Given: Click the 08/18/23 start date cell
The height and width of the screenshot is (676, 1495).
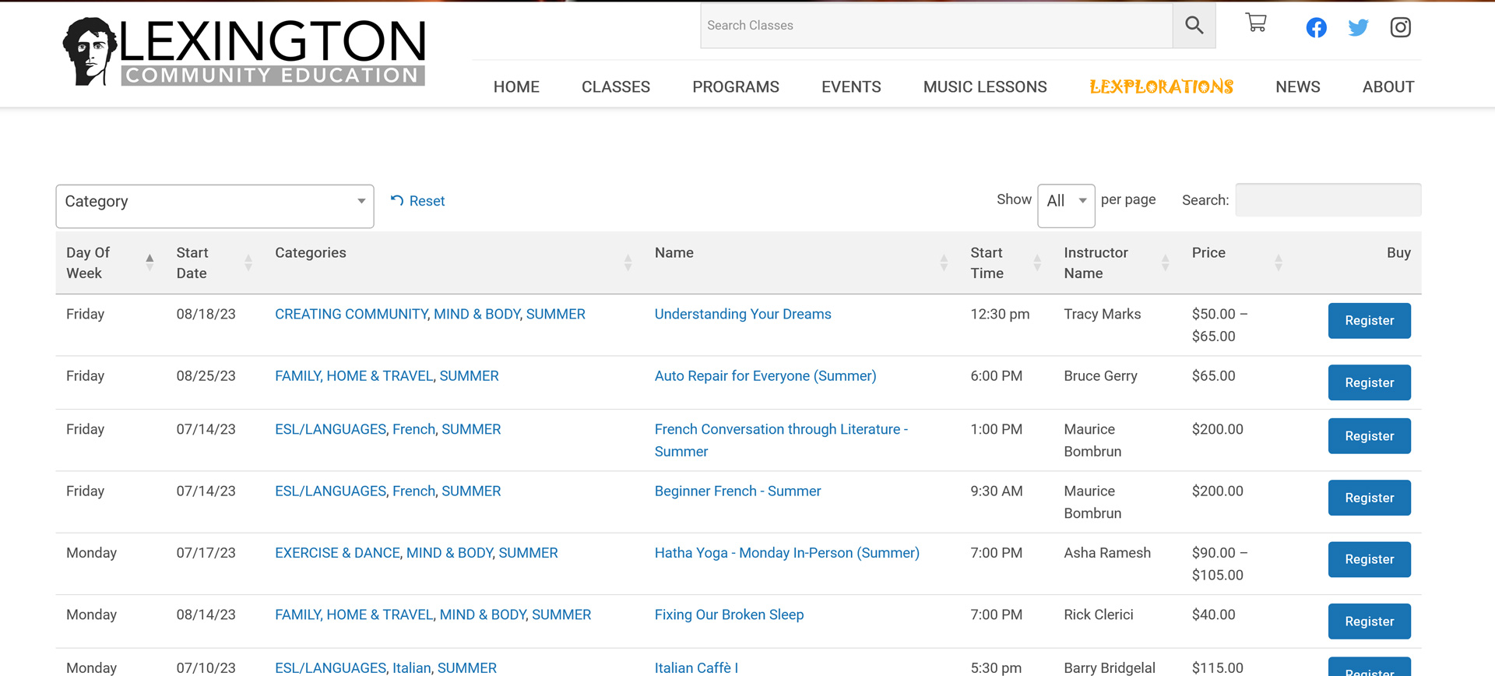Looking at the screenshot, I should pyautogui.click(x=206, y=314).
